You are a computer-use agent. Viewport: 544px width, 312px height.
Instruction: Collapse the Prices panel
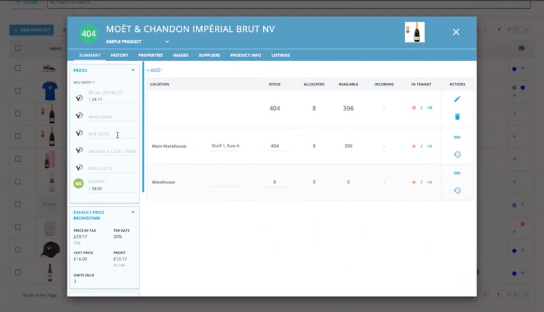click(133, 70)
